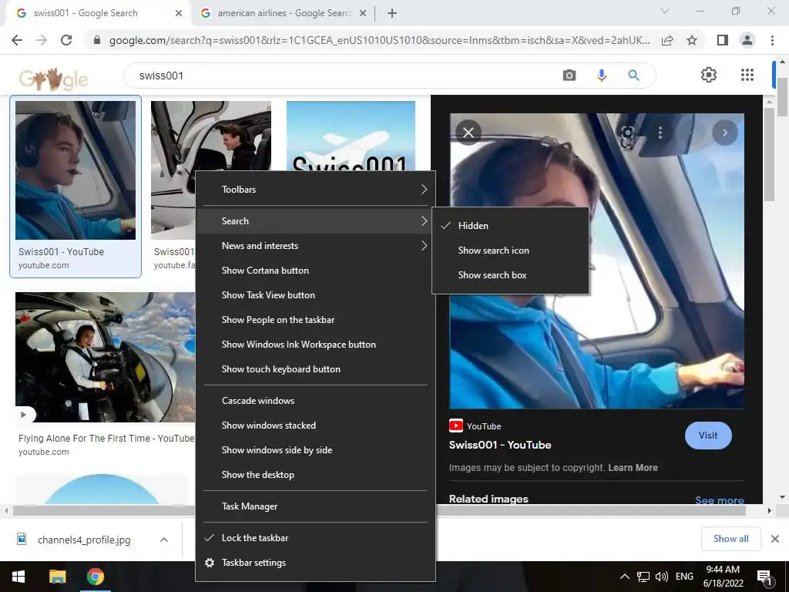
Task: Select Show windows stacked
Action: (315, 425)
